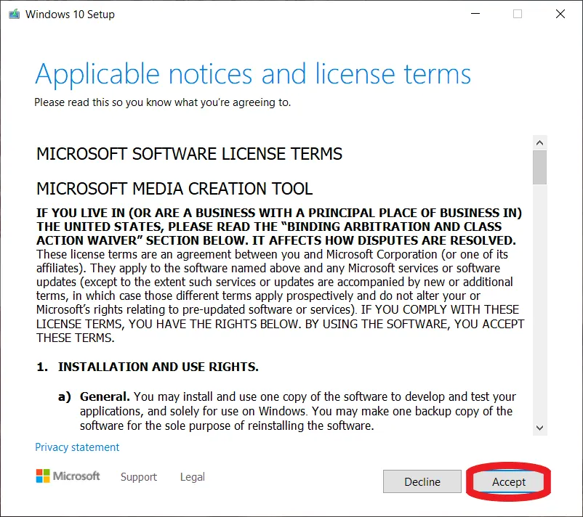Click the license text scrollbar thumb
Screen dimensions: 583x517
(x=539, y=167)
